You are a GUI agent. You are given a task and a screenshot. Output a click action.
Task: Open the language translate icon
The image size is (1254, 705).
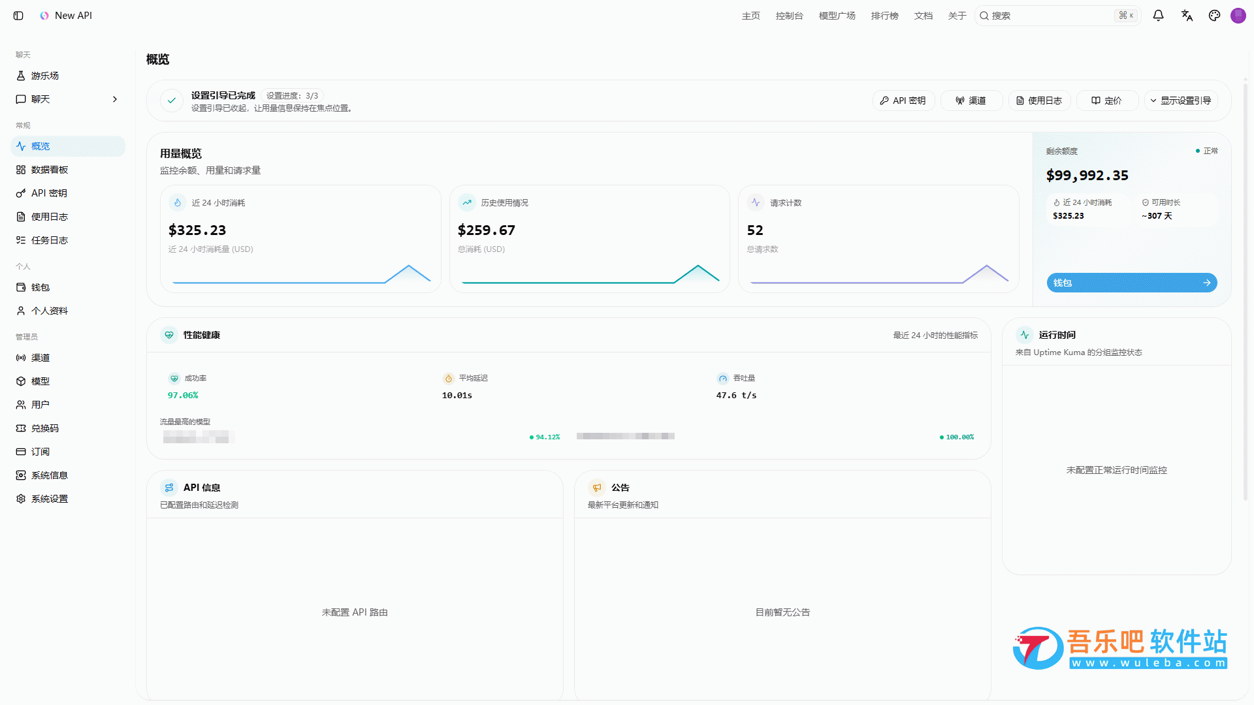[1187, 16]
